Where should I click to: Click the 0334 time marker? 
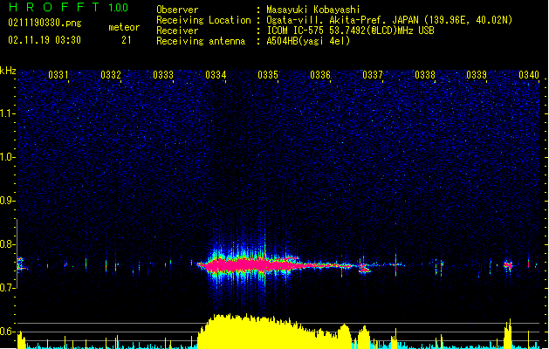pyautogui.click(x=216, y=75)
